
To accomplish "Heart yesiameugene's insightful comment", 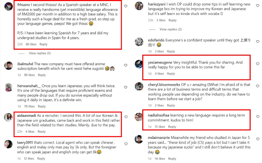I will pos(258,64).
